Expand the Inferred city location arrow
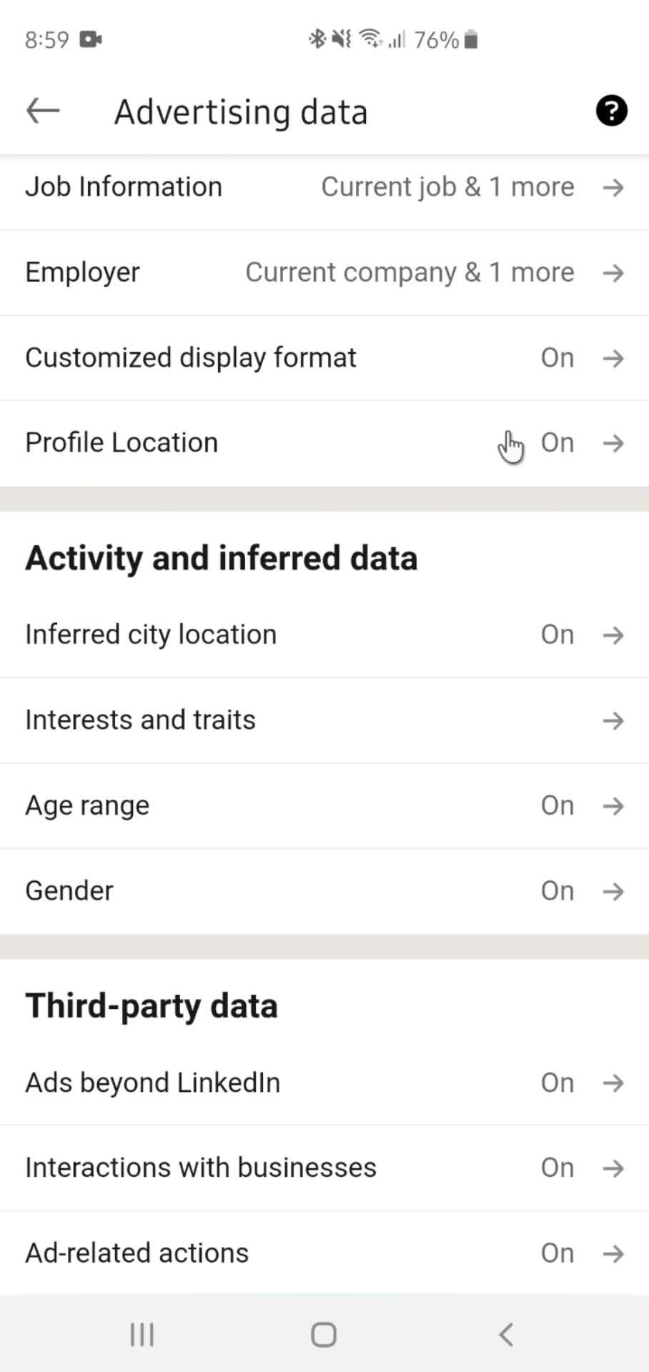 (x=613, y=635)
